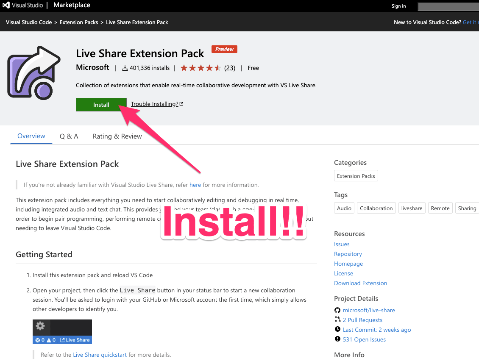Select the Audio tag

pyautogui.click(x=344, y=208)
